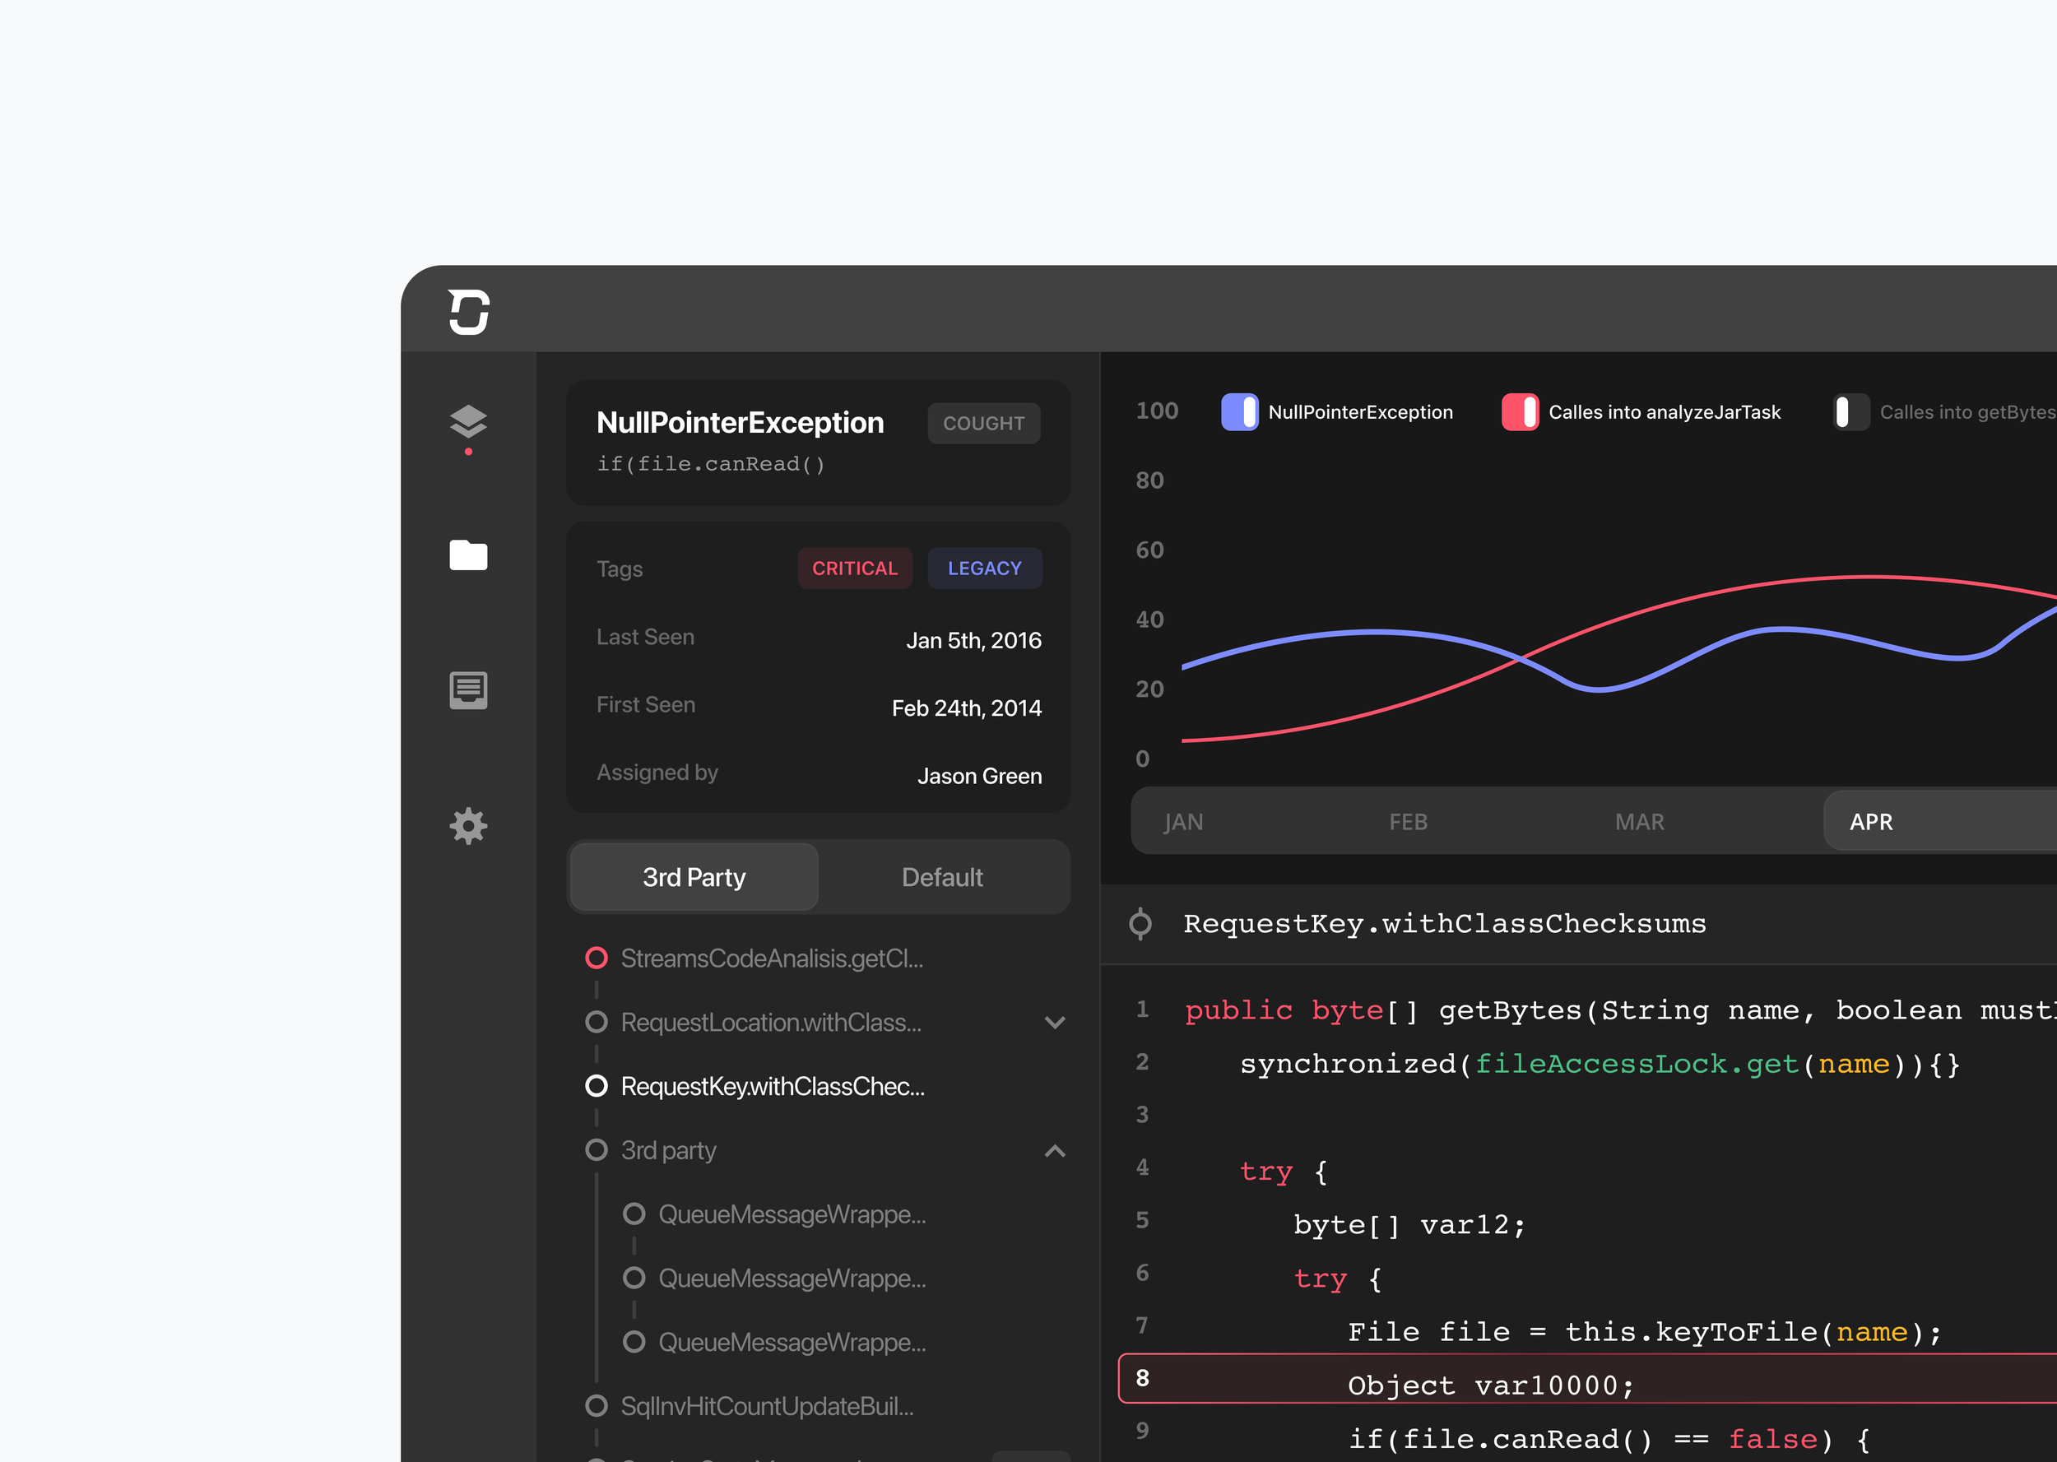2057x1462 pixels.
Task: Click red circle marker next to StreamsCodeAnalisis
Action: [596, 958]
